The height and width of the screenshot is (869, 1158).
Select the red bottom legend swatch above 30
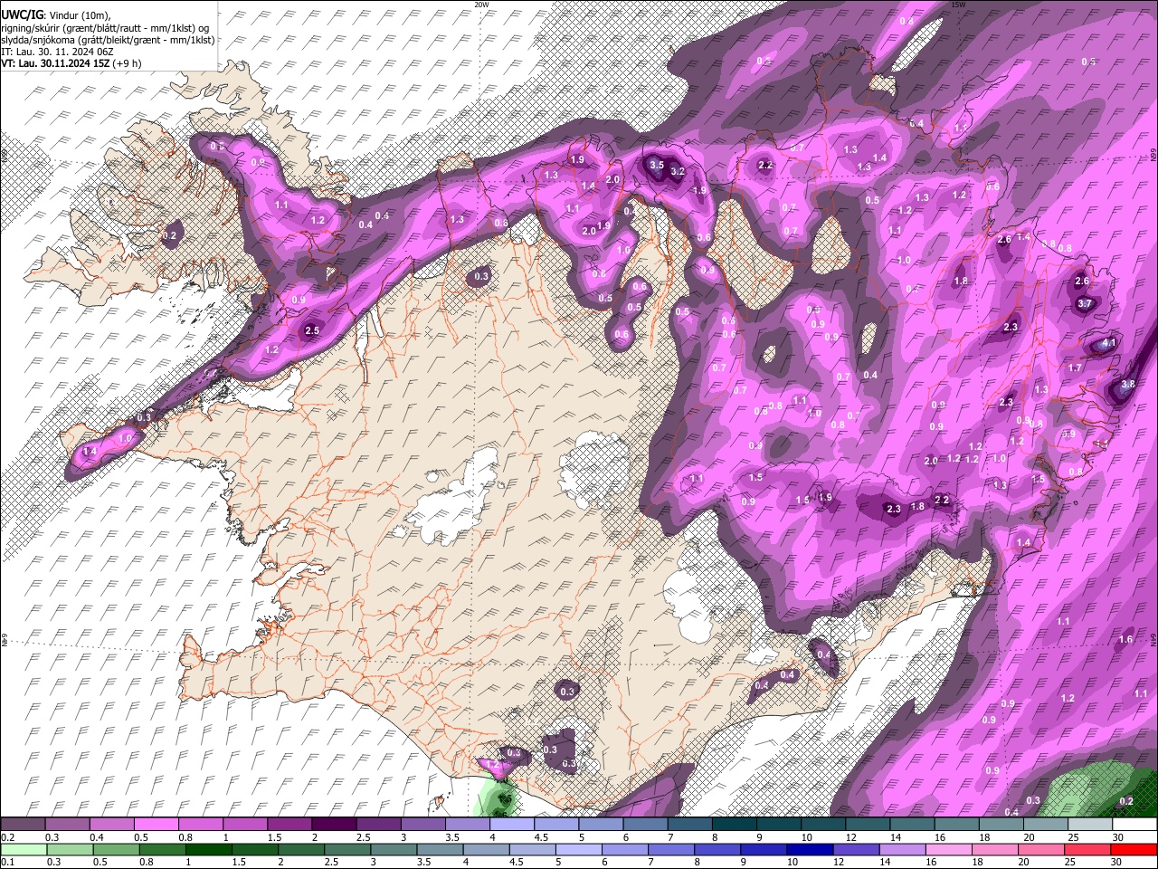click(x=1134, y=849)
